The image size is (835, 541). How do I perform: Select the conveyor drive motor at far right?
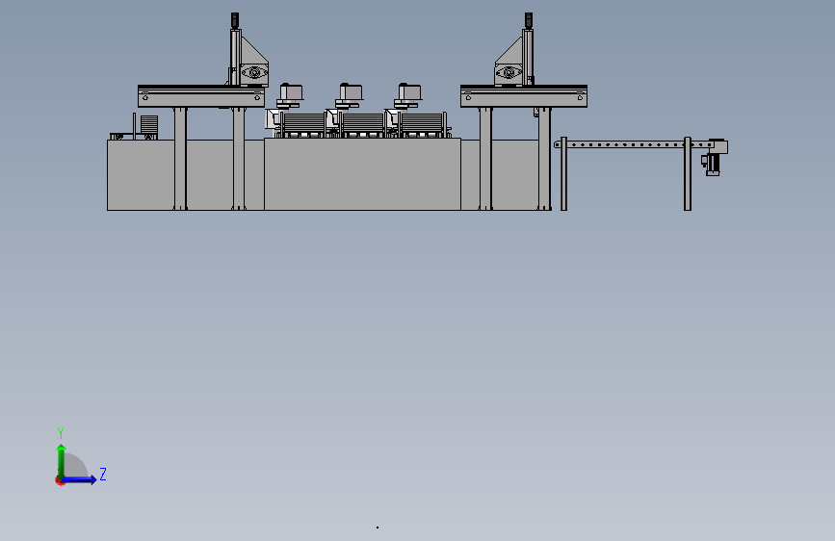(x=713, y=163)
